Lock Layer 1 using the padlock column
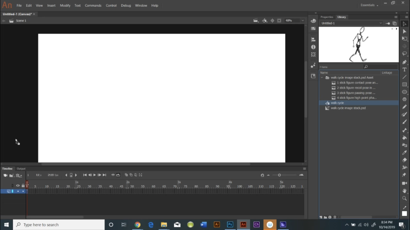 pyautogui.click(x=23, y=191)
